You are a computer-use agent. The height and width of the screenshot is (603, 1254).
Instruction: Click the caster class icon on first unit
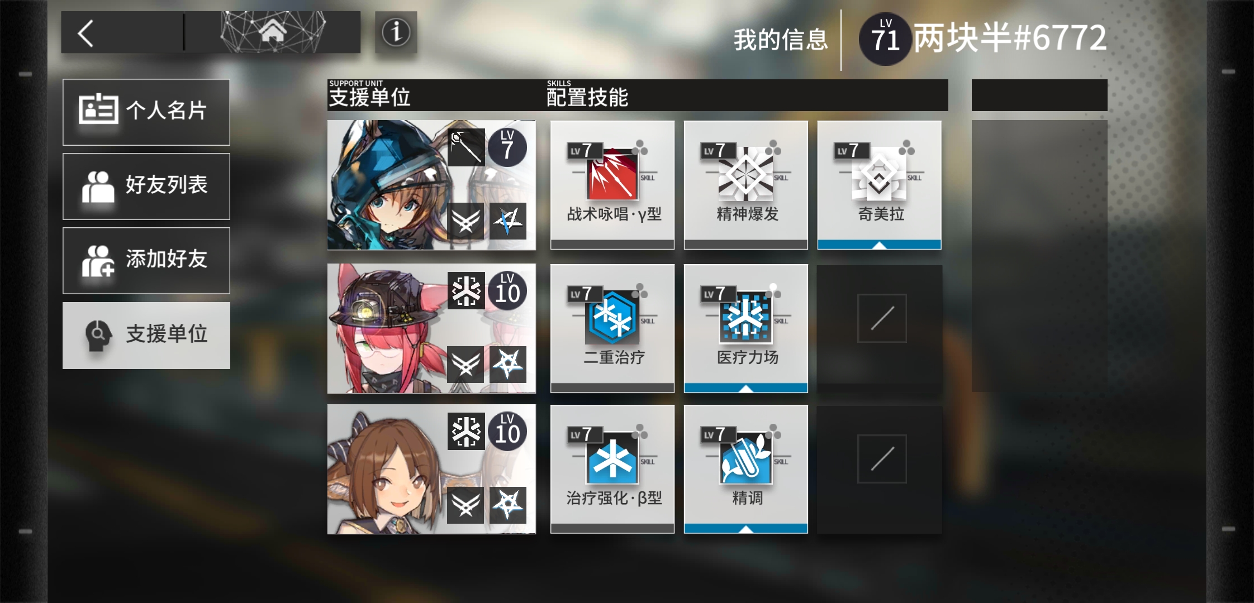(466, 147)
